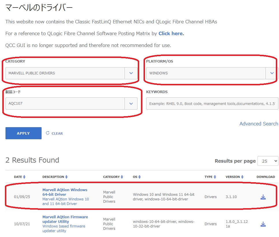The image size is (279, 237).
Task: Select the date 01/09/25
Action: tap(22, 197)
